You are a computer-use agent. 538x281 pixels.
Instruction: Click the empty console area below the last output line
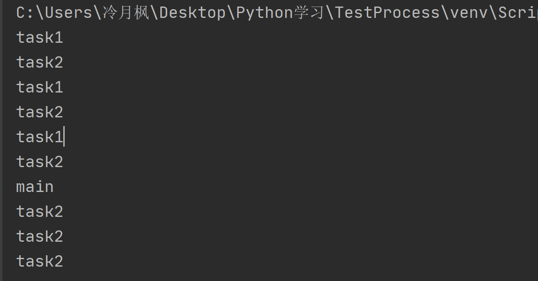coord(269,276)
